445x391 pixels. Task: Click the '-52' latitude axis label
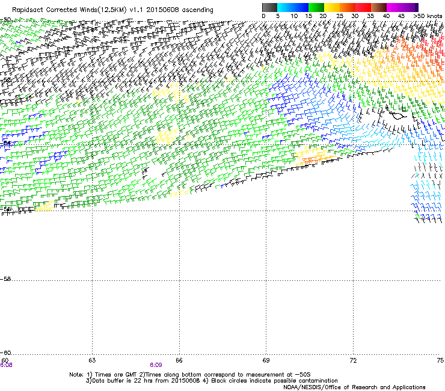[x=5, y=80]
